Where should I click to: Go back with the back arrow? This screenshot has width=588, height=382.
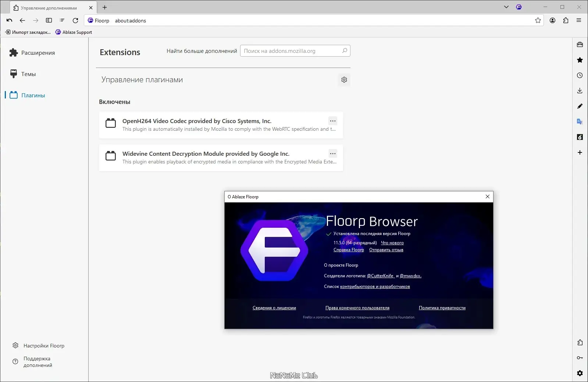coord(22,21)
